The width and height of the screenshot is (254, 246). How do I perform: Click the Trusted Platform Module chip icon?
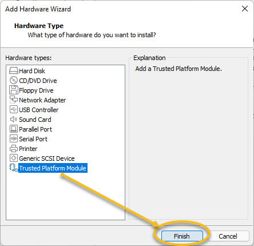pyautogui.click(x=14, y=168)
